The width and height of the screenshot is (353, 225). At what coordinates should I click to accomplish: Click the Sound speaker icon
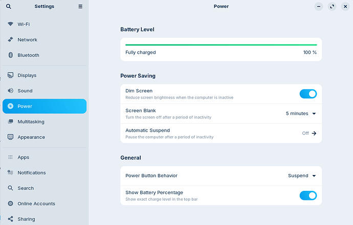10,91
